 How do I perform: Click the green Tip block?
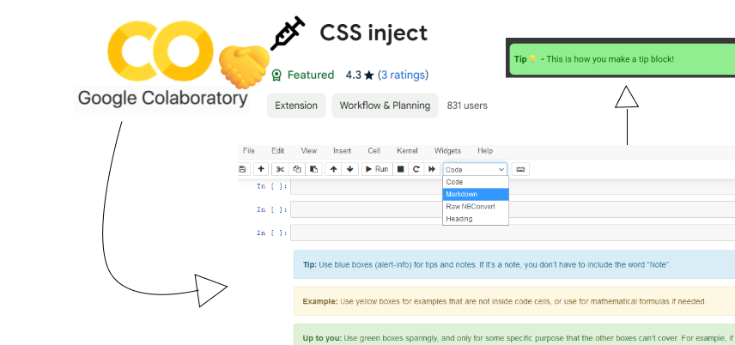click(622, 59)
